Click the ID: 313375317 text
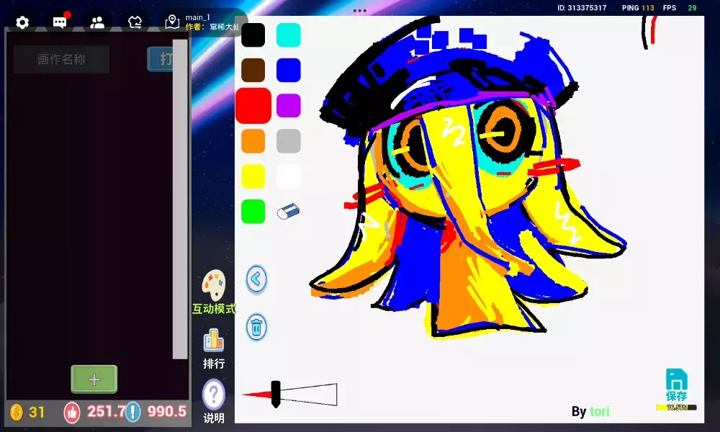Viewport: 720px width, 432px height. [x=582, y=8]
